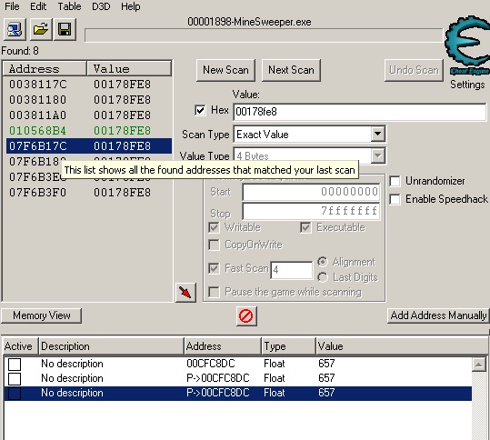This screenshot has height=440, width=490.
Task: Open the File menu
Action: 12,6
